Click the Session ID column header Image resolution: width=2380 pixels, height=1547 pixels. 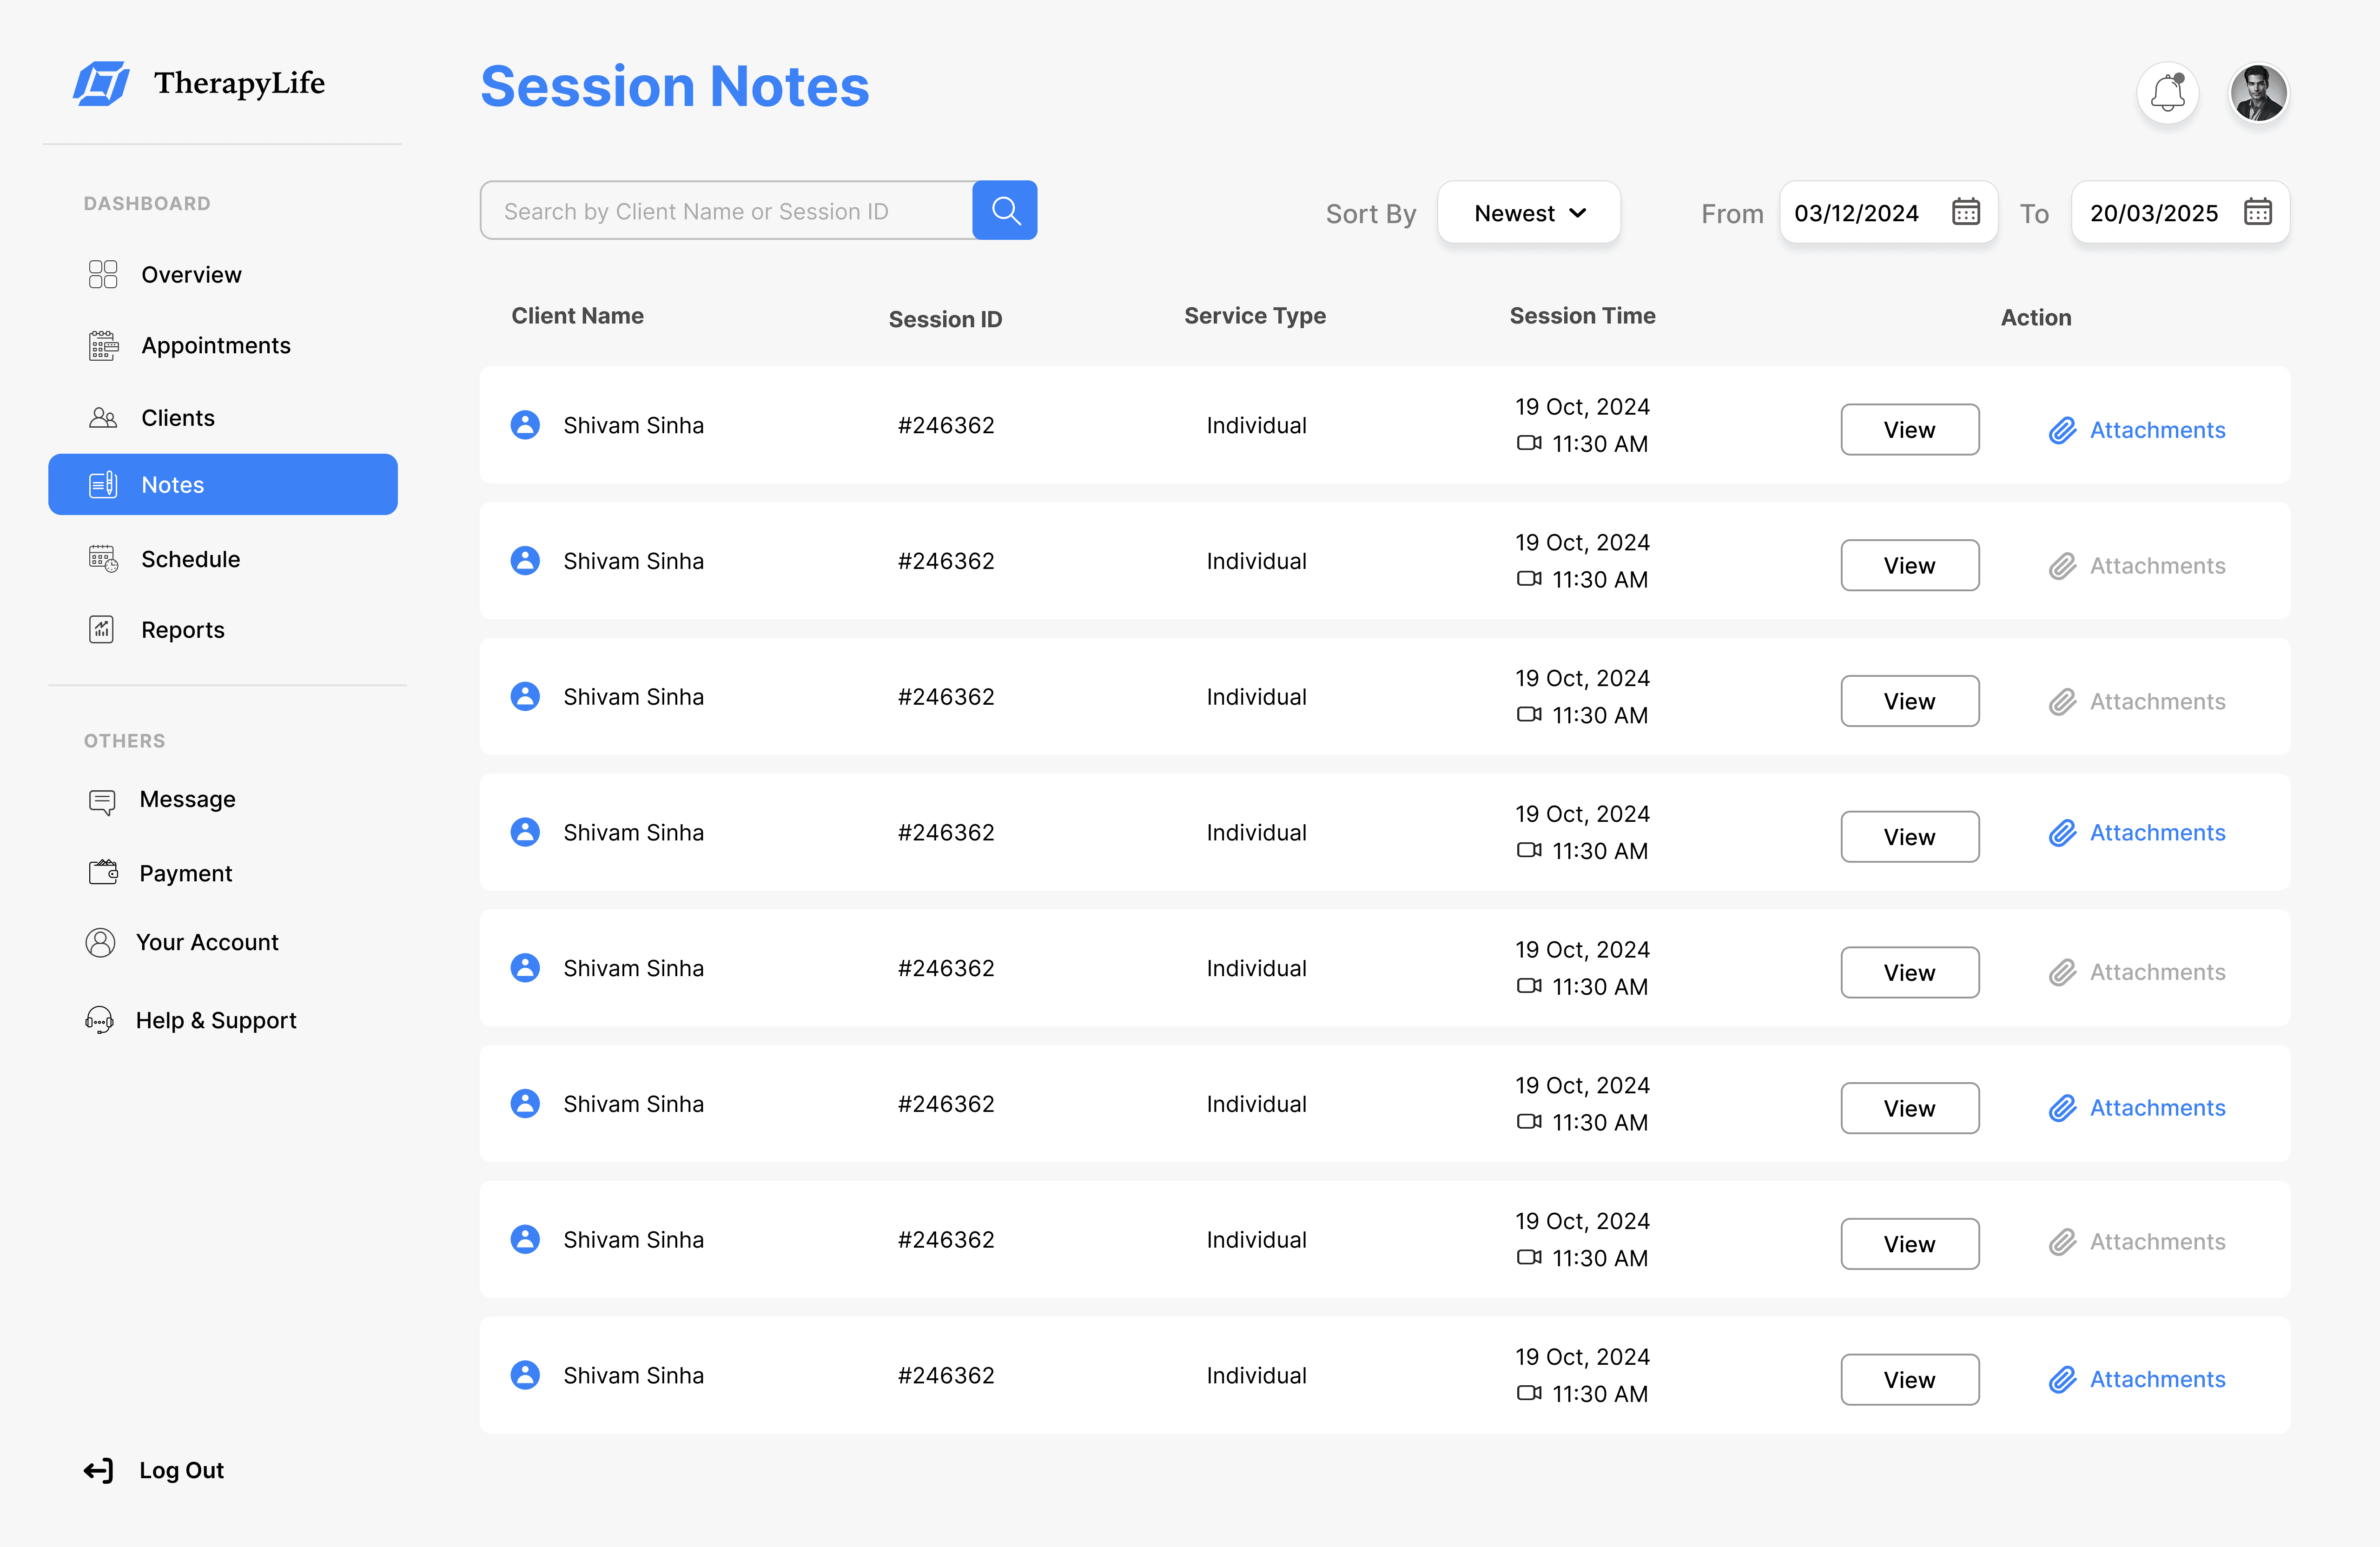[945, 320]
